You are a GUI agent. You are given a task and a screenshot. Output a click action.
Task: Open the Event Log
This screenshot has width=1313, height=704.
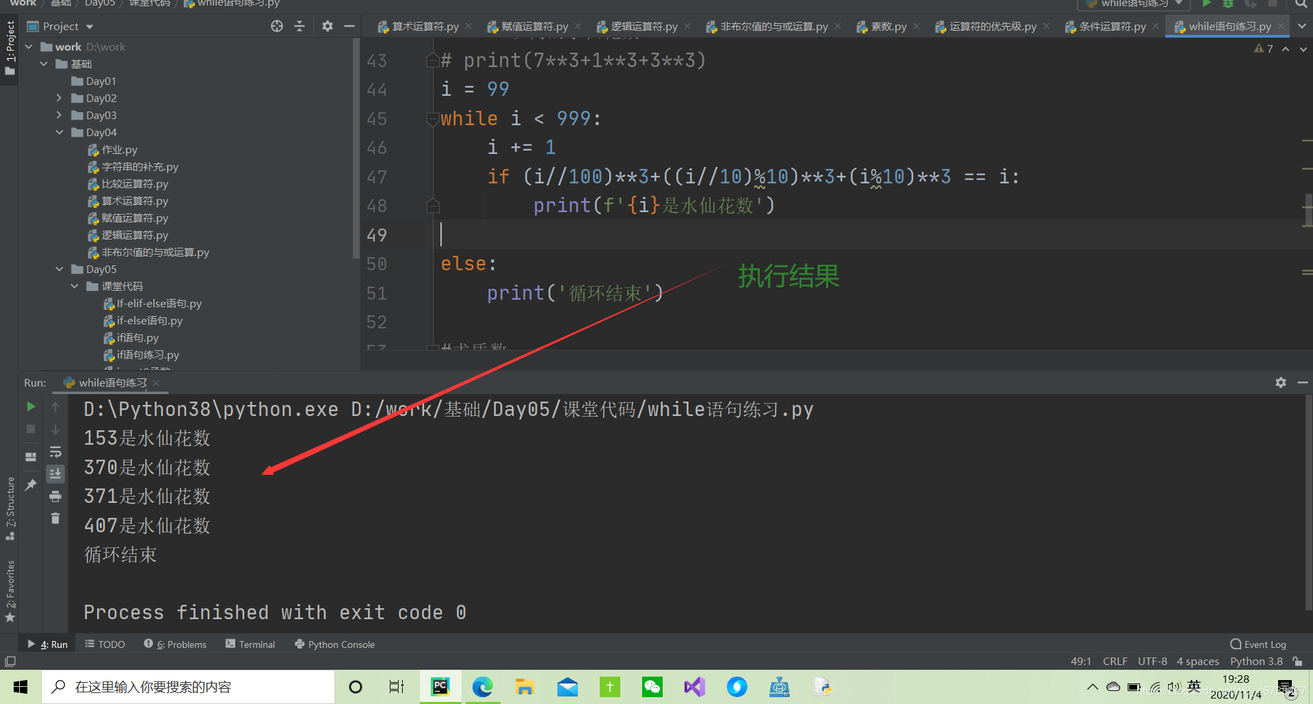(1258, 644)
